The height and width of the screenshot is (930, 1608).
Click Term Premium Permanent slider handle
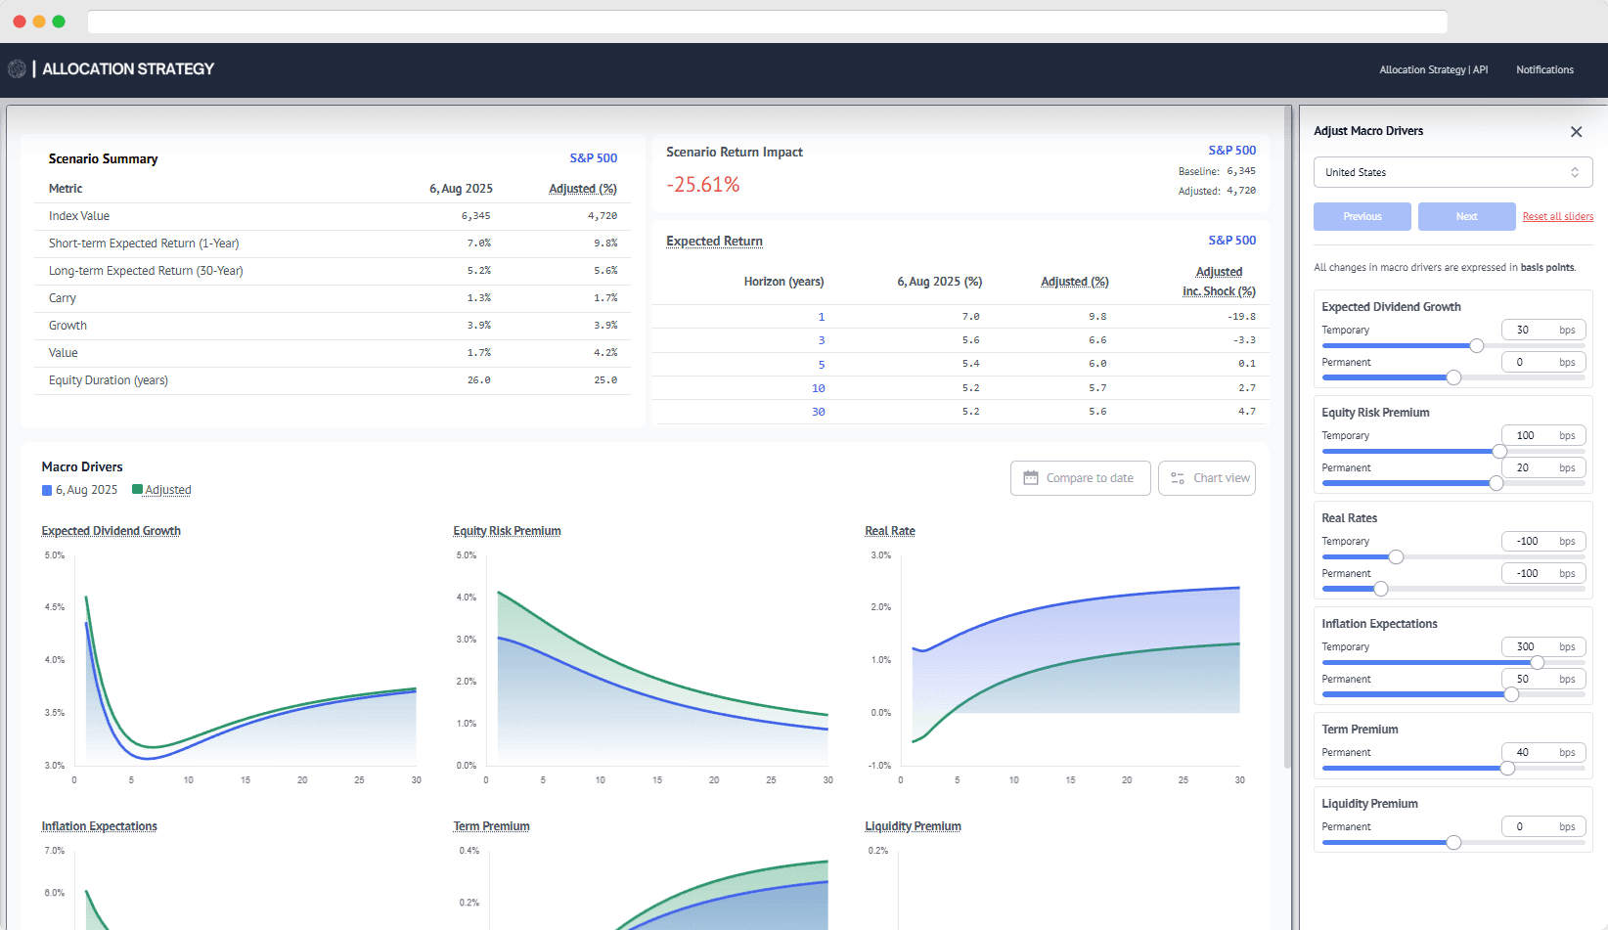(1507, 768)
